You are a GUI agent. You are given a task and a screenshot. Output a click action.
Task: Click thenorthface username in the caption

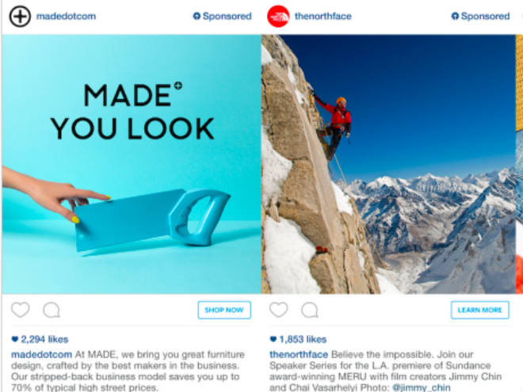pyautogui.click(x=299, y=354)
